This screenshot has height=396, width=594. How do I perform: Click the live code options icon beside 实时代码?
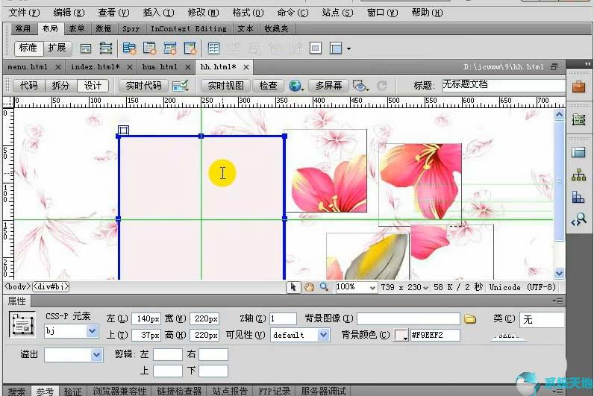coord(181,86)
